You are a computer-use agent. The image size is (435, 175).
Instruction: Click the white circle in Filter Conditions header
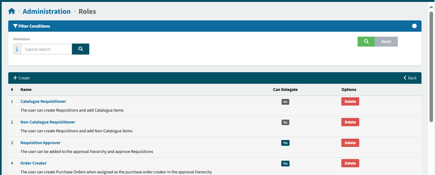click(414, 26)
